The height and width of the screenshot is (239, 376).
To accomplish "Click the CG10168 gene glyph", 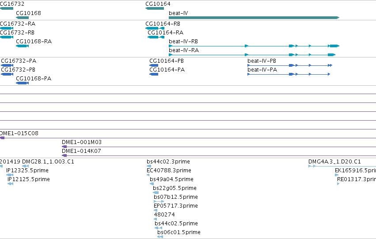I will [x=22, y=18].
